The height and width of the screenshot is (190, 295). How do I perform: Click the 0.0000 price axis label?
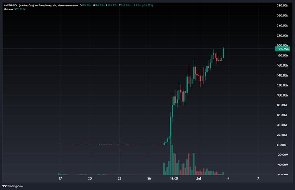pyautogui.click(x=282, y=145)
